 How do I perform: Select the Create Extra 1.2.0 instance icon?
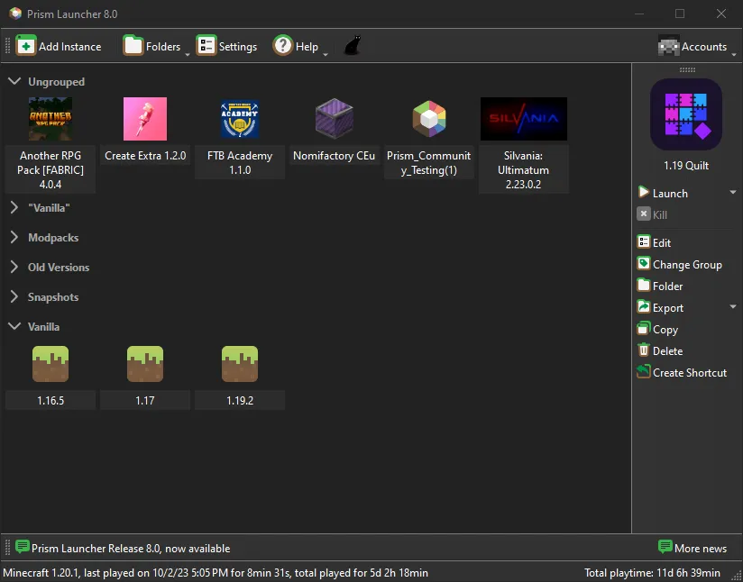(145, 119)
